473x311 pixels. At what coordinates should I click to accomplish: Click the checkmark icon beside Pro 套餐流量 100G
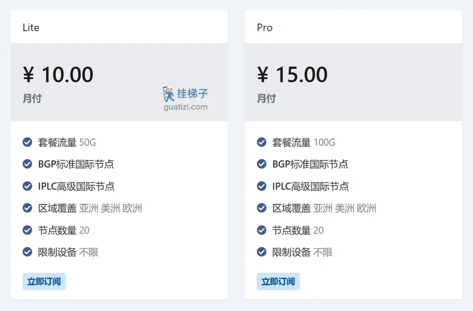pos(261,142)
